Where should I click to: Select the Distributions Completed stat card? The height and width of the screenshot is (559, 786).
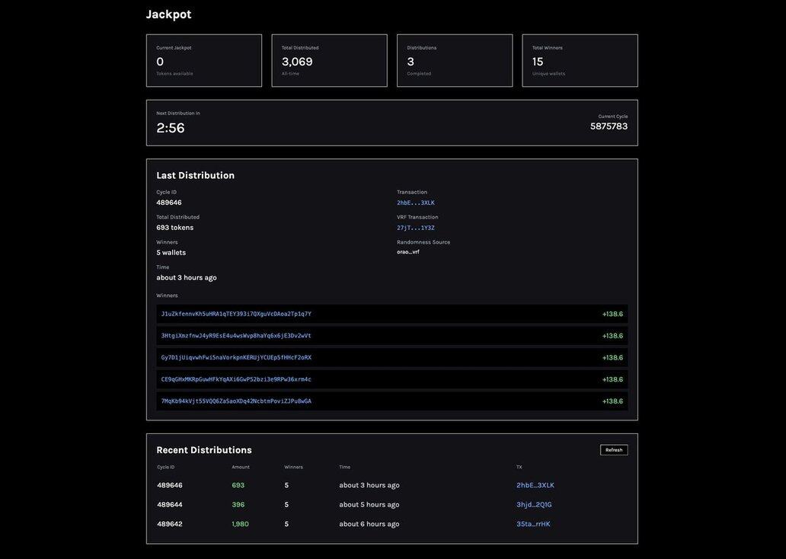[455, 60]
